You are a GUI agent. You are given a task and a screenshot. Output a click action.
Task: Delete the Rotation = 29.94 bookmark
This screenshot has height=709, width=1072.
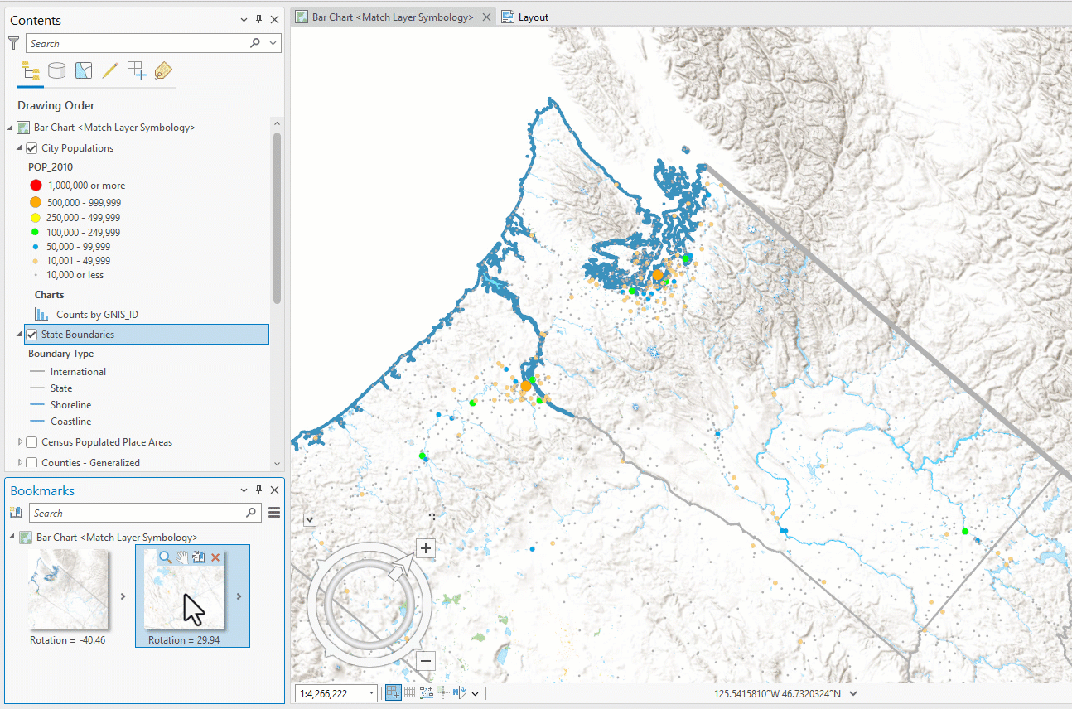(215, 557)
